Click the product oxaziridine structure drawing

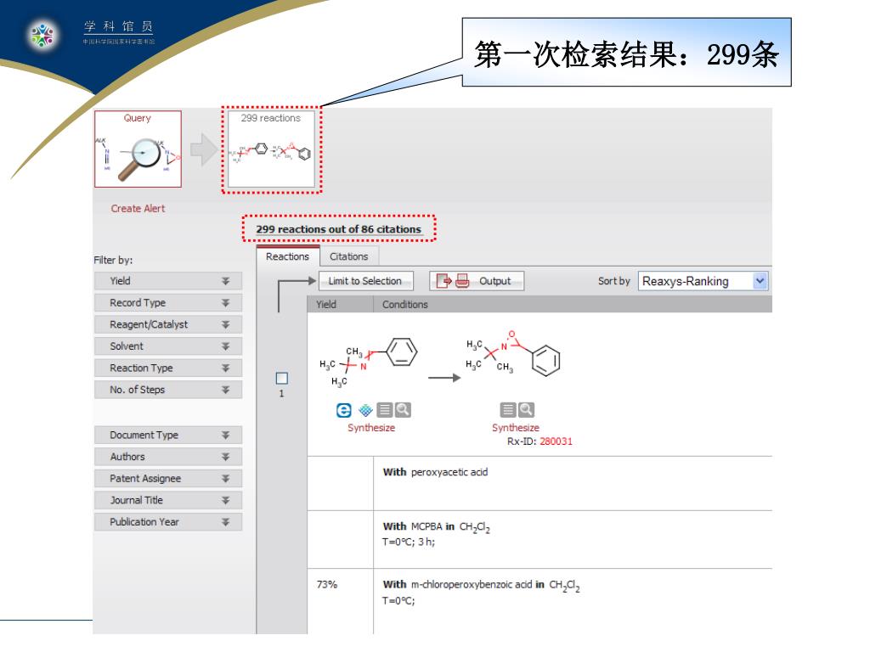tap(513, 354)
